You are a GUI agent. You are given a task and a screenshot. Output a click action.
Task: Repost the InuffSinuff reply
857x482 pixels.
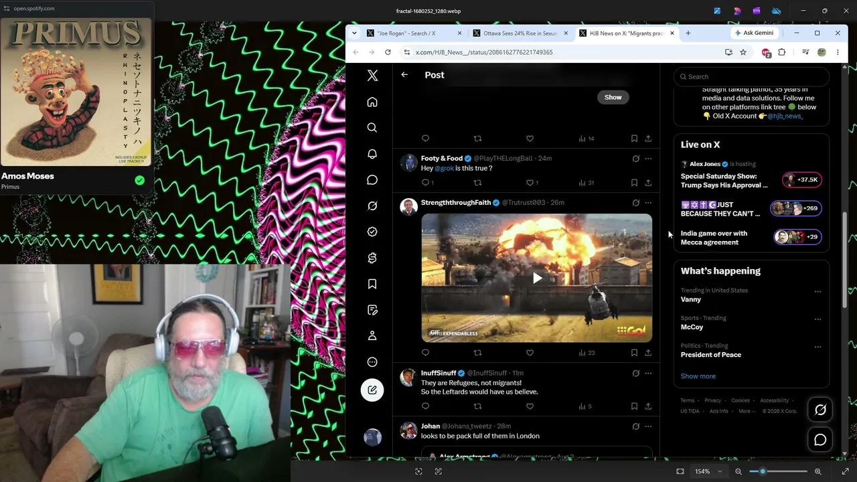click(477, 406)
